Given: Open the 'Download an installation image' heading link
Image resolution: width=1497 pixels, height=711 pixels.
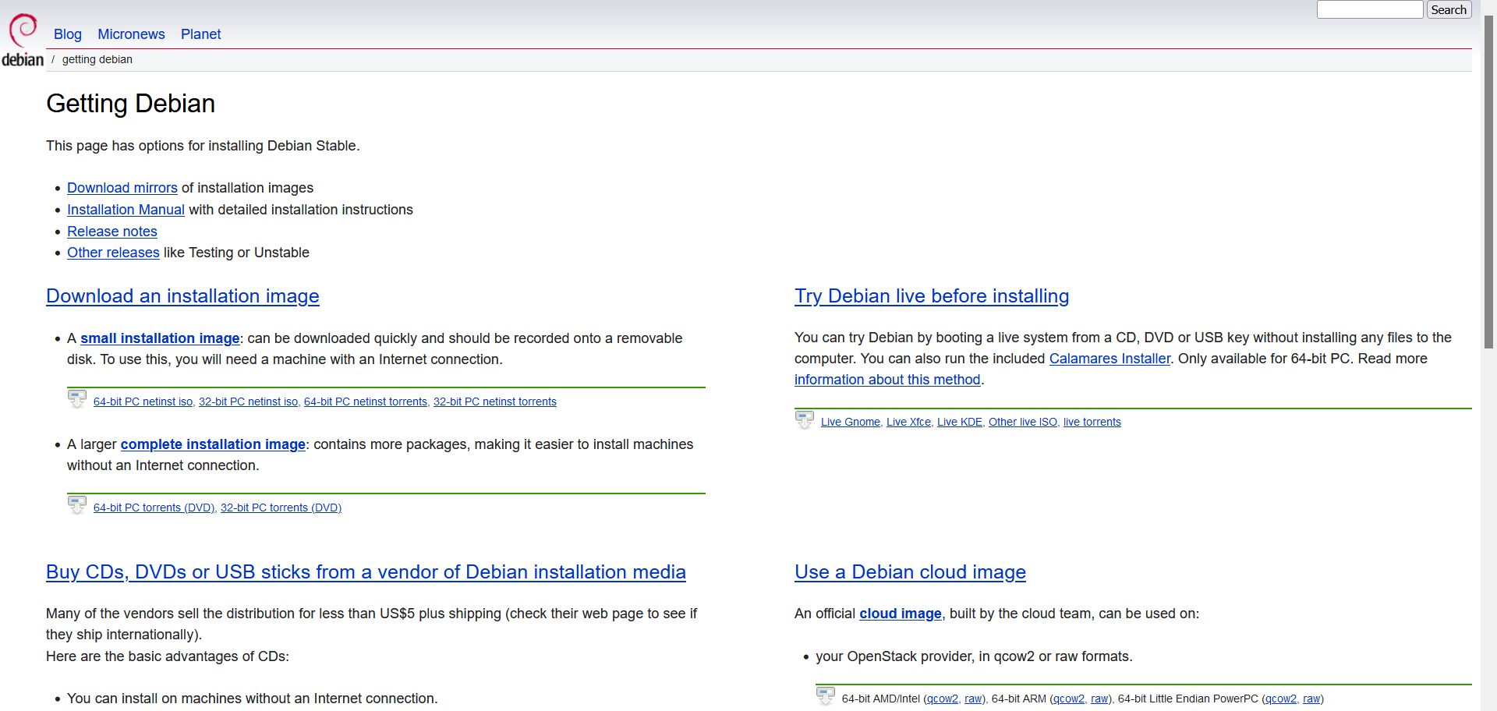Looking at the screenshot, I should (182, 296).
